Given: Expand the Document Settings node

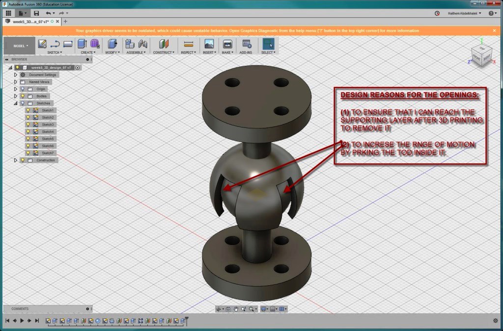Looking at the screenshot, I should tap(15, 75).
